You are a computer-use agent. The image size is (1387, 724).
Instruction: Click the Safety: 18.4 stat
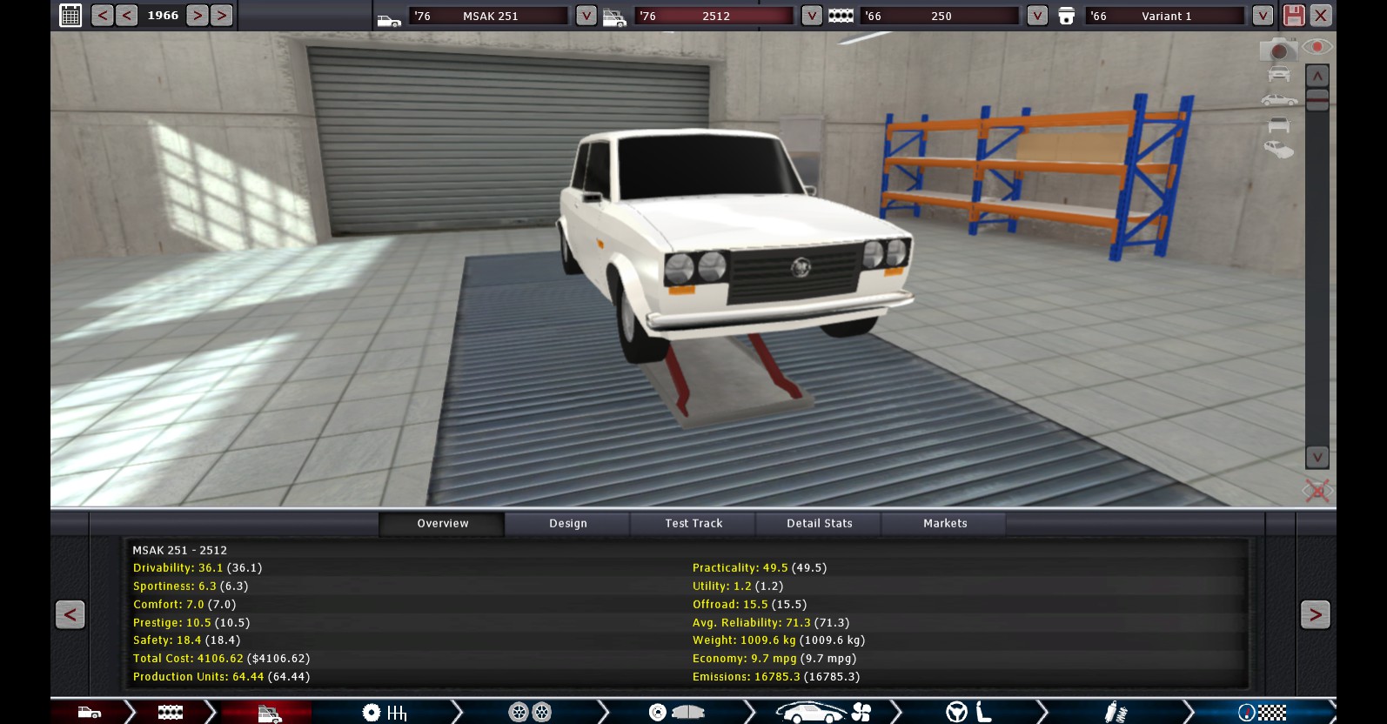pos(186,640)
